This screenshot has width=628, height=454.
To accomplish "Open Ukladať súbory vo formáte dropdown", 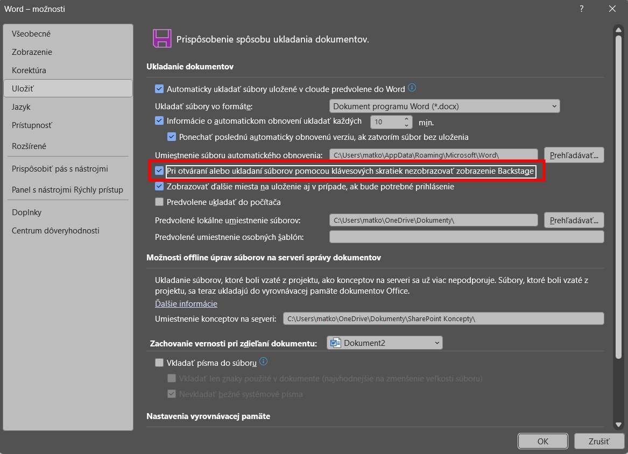I will (444, 106).
